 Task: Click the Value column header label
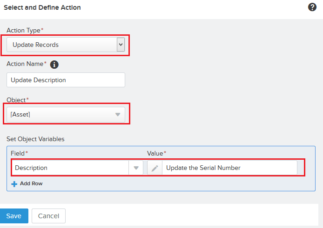155,153
